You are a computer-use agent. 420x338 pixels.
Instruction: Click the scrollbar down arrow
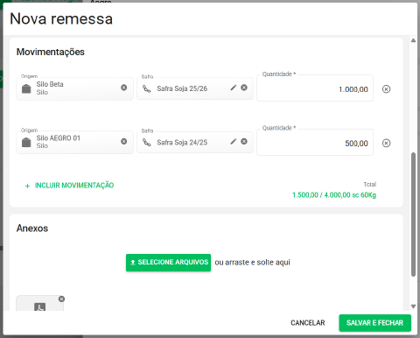click(x=413, y=306)
